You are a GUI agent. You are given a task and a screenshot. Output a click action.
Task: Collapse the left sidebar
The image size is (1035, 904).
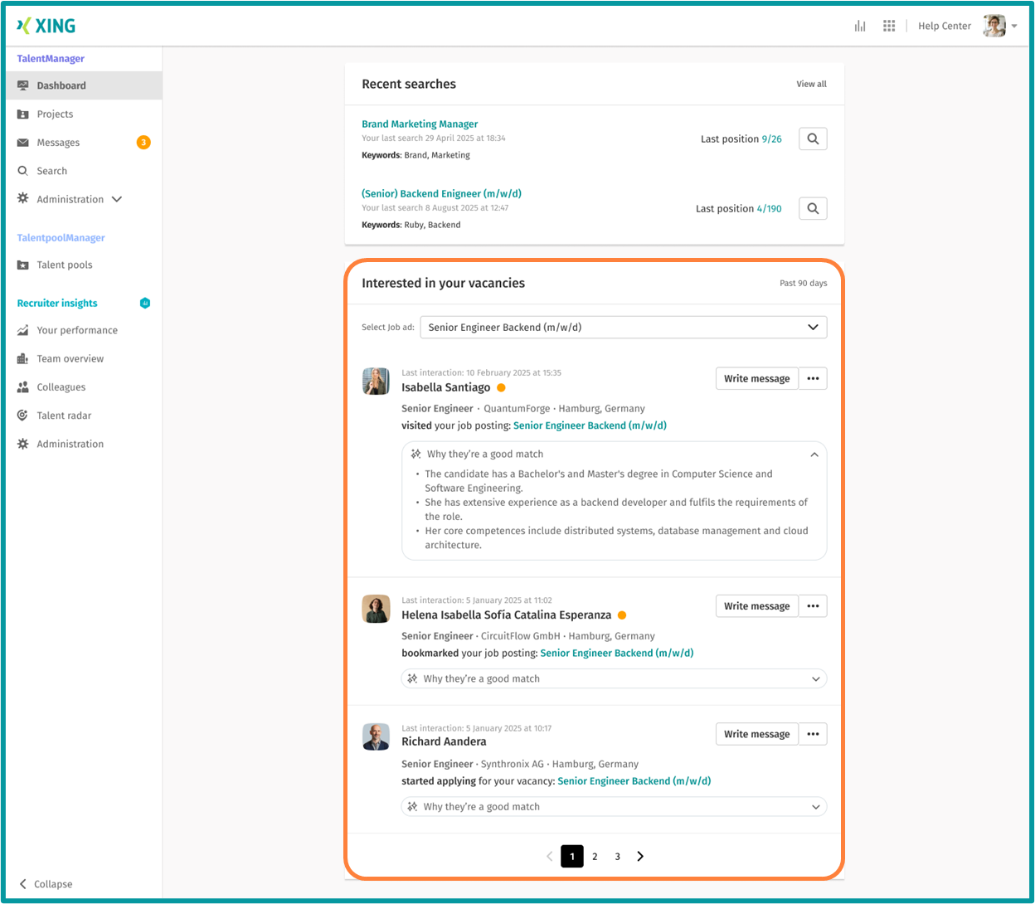(46, 884)
